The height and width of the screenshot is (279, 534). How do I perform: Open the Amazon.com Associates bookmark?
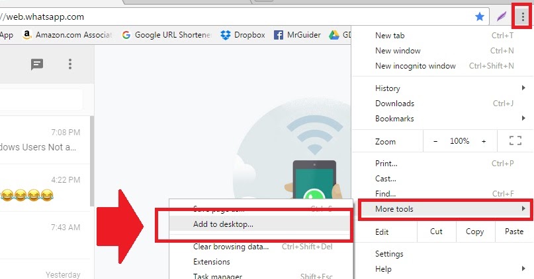[67, 35]
